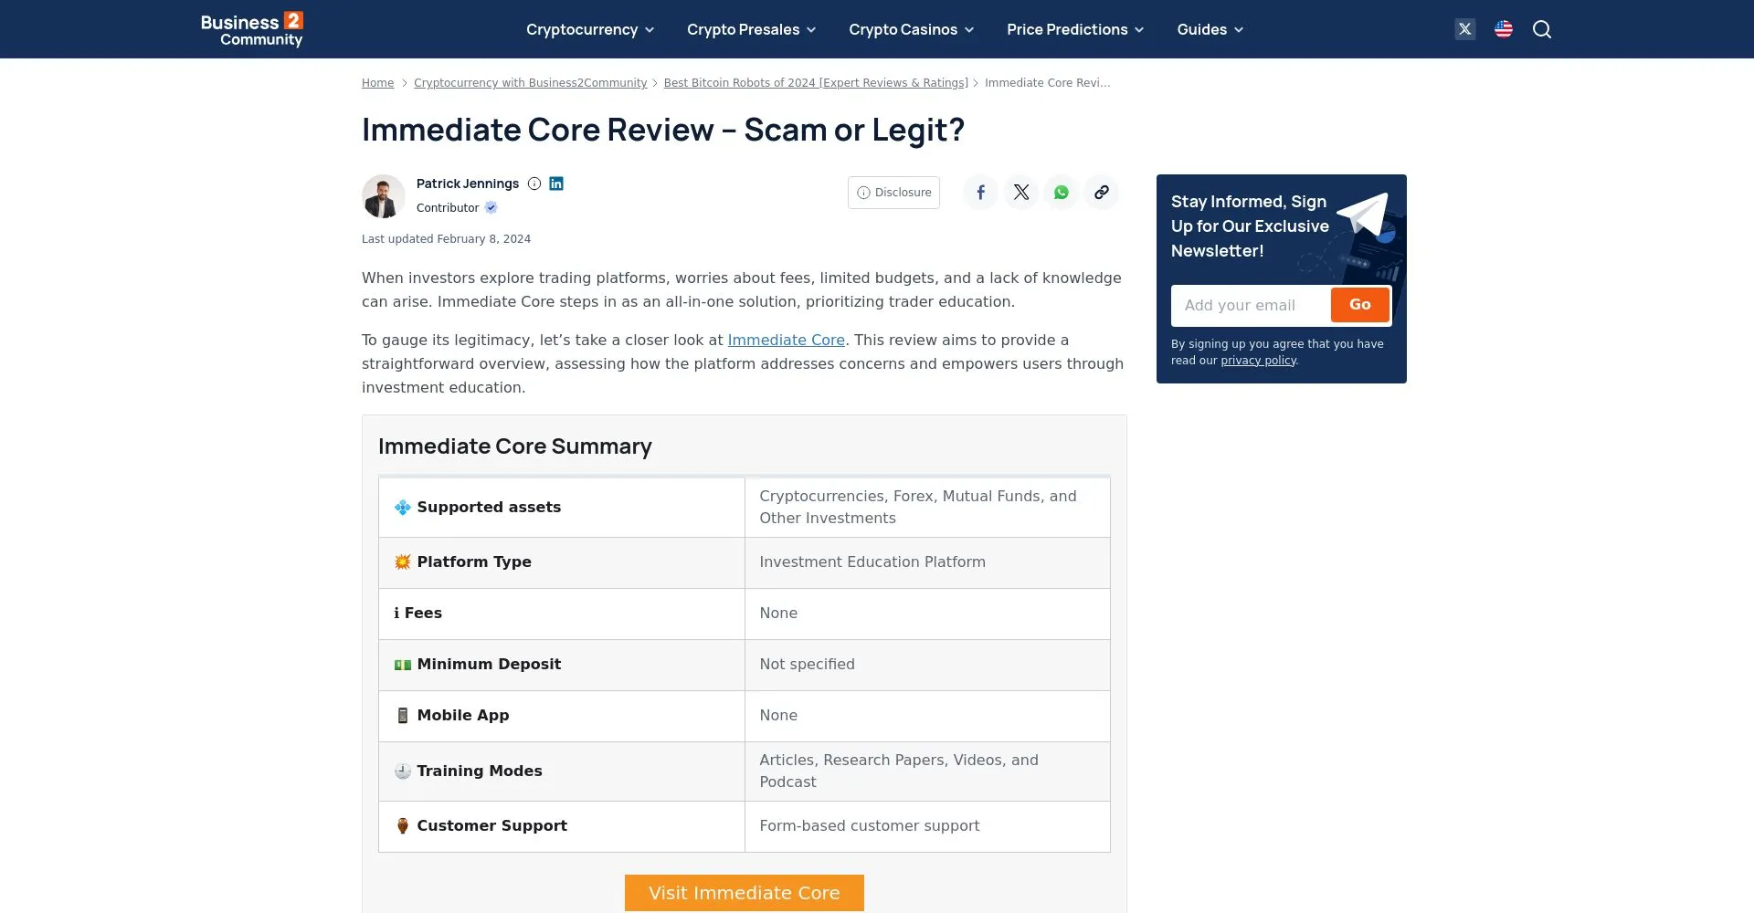The image size is (1754, 913).
Task: Submit newsletter with Go button
Action: [1359, 305]
